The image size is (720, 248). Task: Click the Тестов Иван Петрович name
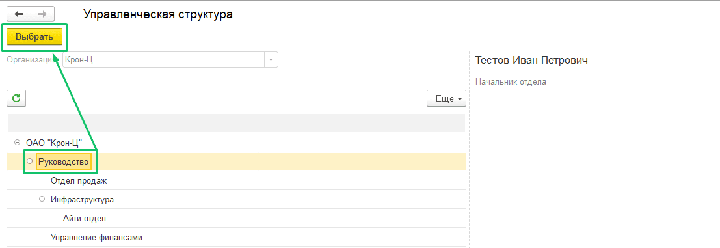pyautogui.click(x=532, y=60)
